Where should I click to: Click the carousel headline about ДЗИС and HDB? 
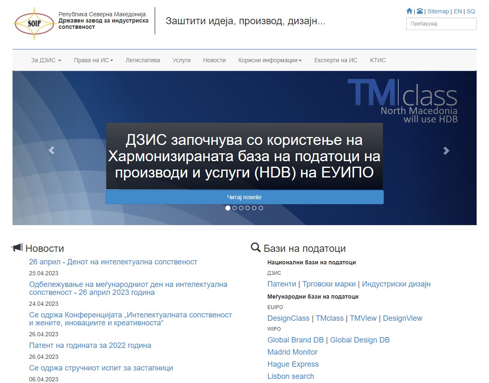pos(245,156)
